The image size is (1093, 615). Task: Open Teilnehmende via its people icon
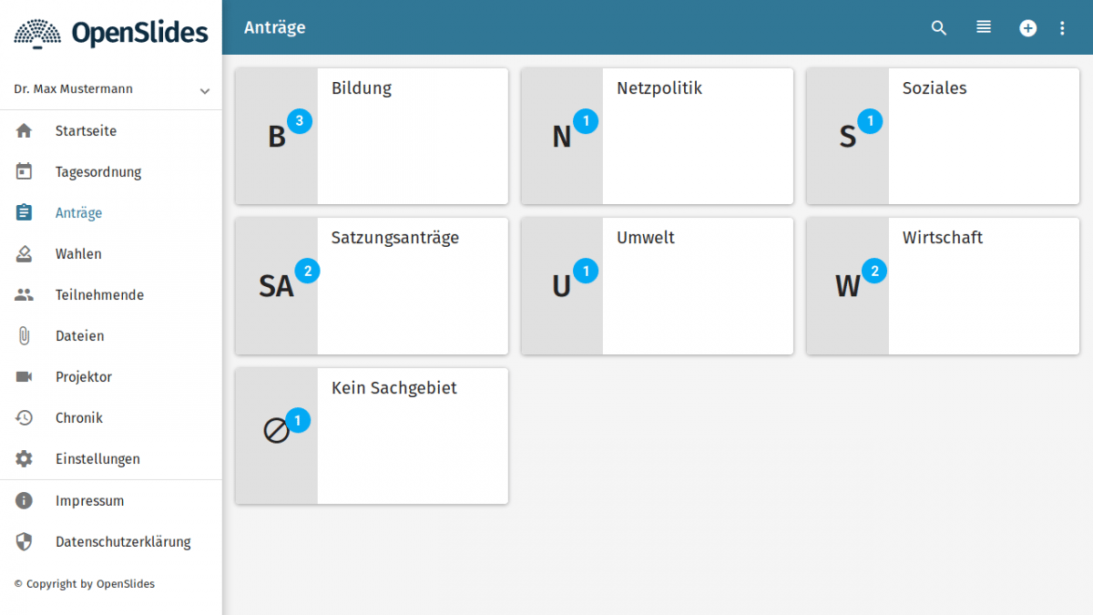tap(26, 294)
